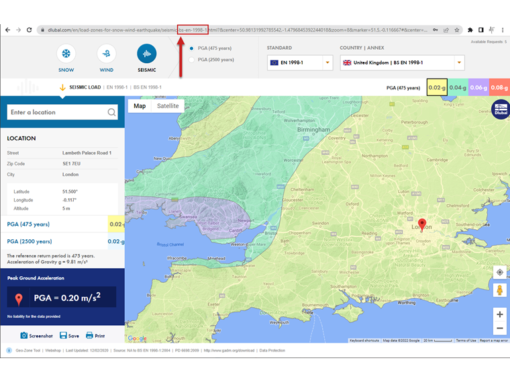510x383 pixels.
Task: Click the search magnifier in location box
Action: point(111,112)
